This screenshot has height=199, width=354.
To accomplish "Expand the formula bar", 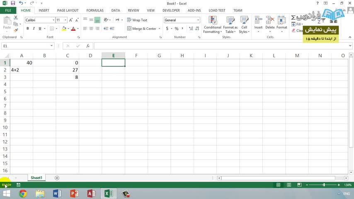I will tap(350, 46).
